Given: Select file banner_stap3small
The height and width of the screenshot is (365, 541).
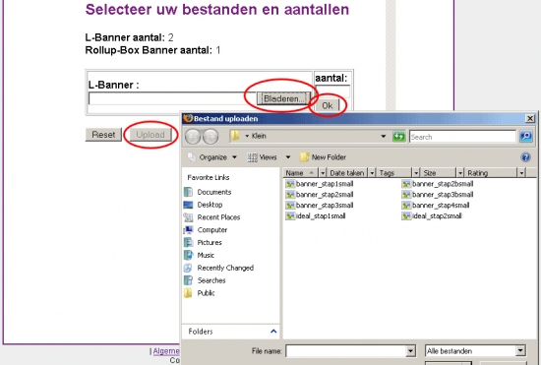Looking at the screenshot, I should (x=320, y=206).
